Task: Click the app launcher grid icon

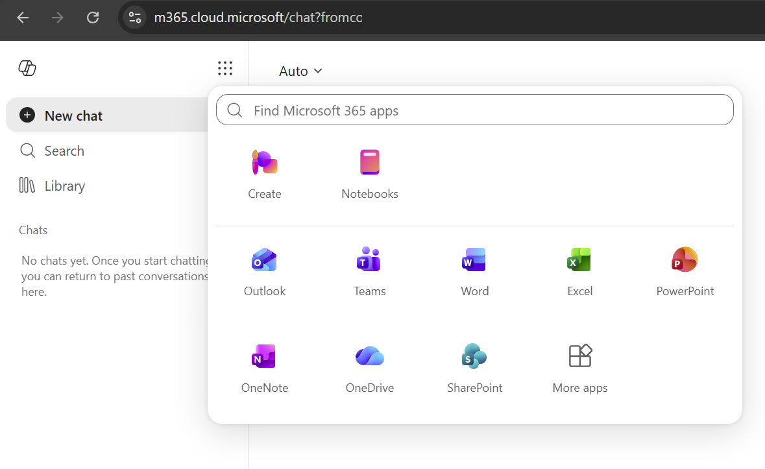Action: [x=225, y=68]
